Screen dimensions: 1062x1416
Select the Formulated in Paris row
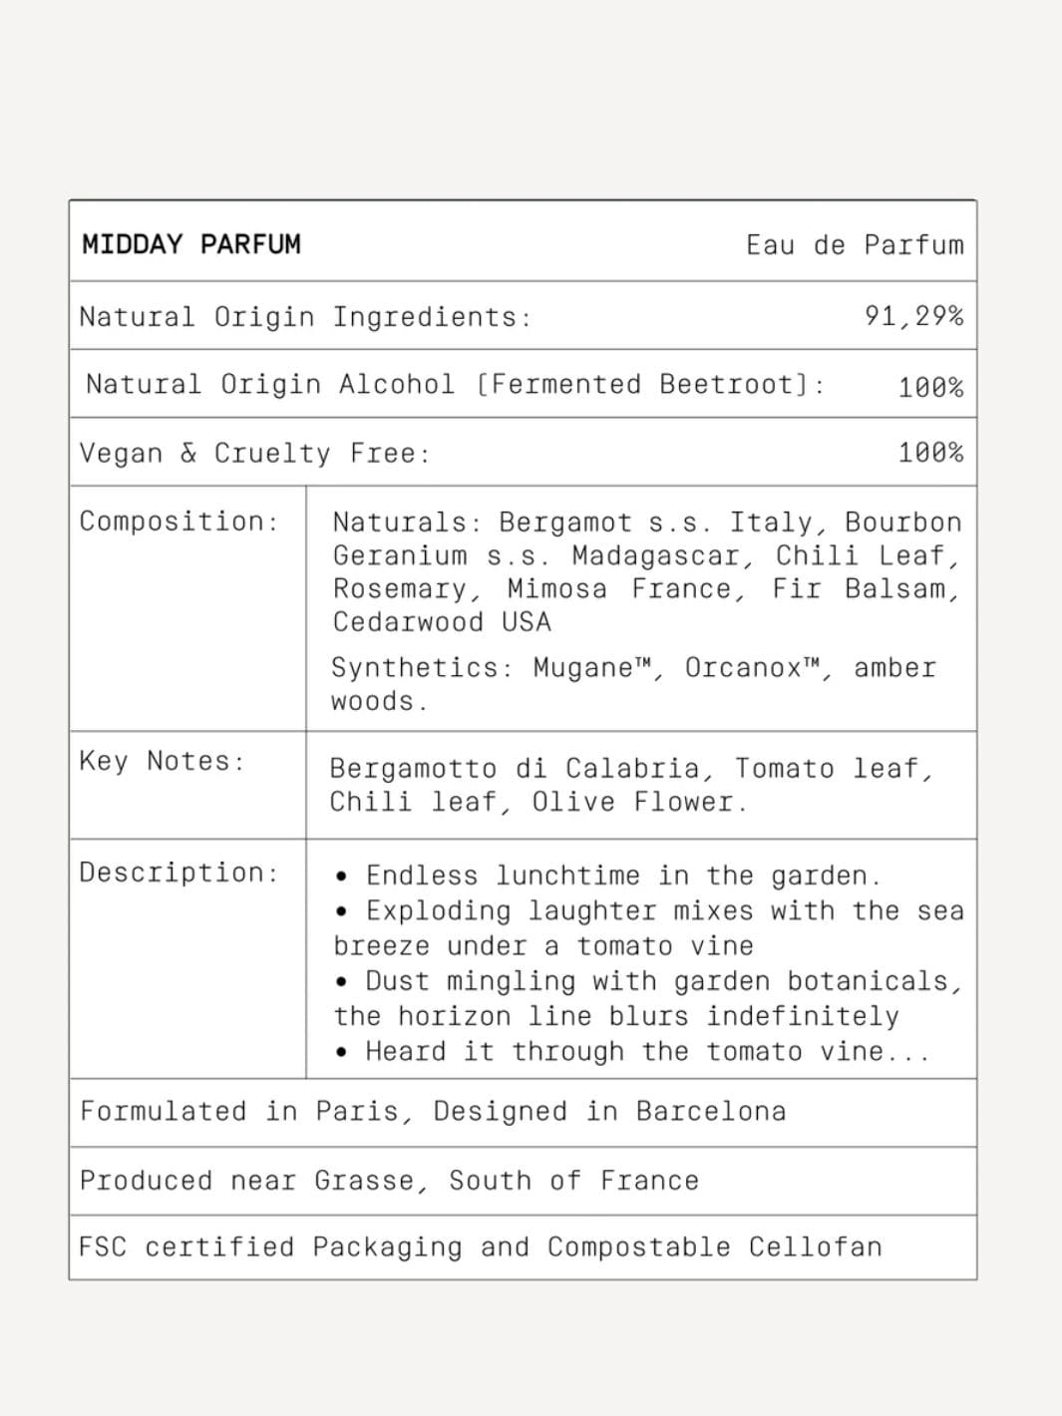(x=523, y=1113)
